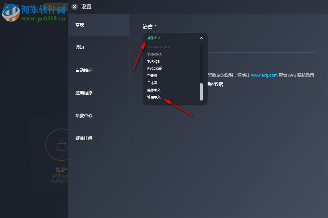
Task: Open the 疑难排解 troubleshooting section
Action: coord(83,138)
